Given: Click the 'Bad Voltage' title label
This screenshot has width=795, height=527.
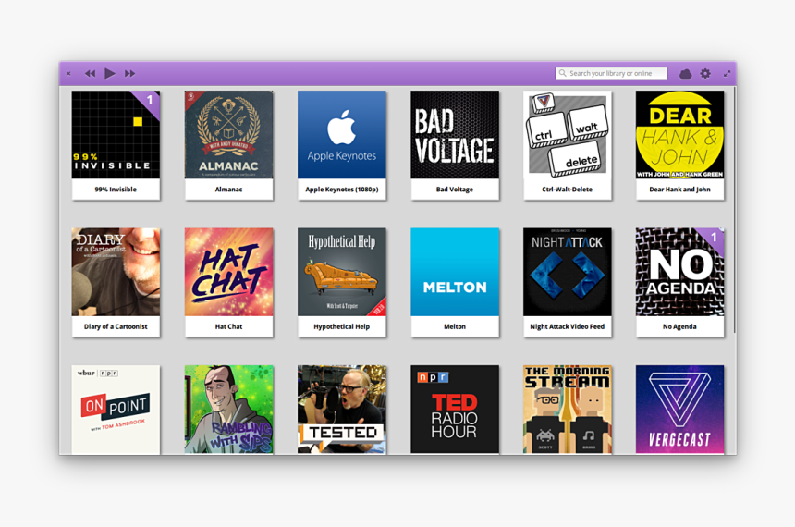Looking at the screenshot, I should click(455, 190).
